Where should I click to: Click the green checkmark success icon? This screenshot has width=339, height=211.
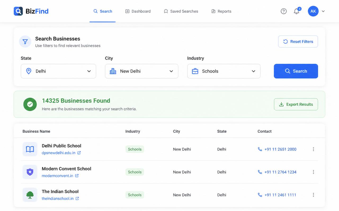tap(30, 104)
